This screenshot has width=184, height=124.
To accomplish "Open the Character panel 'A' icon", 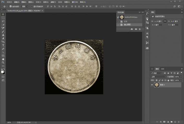I will pos(147,33).
